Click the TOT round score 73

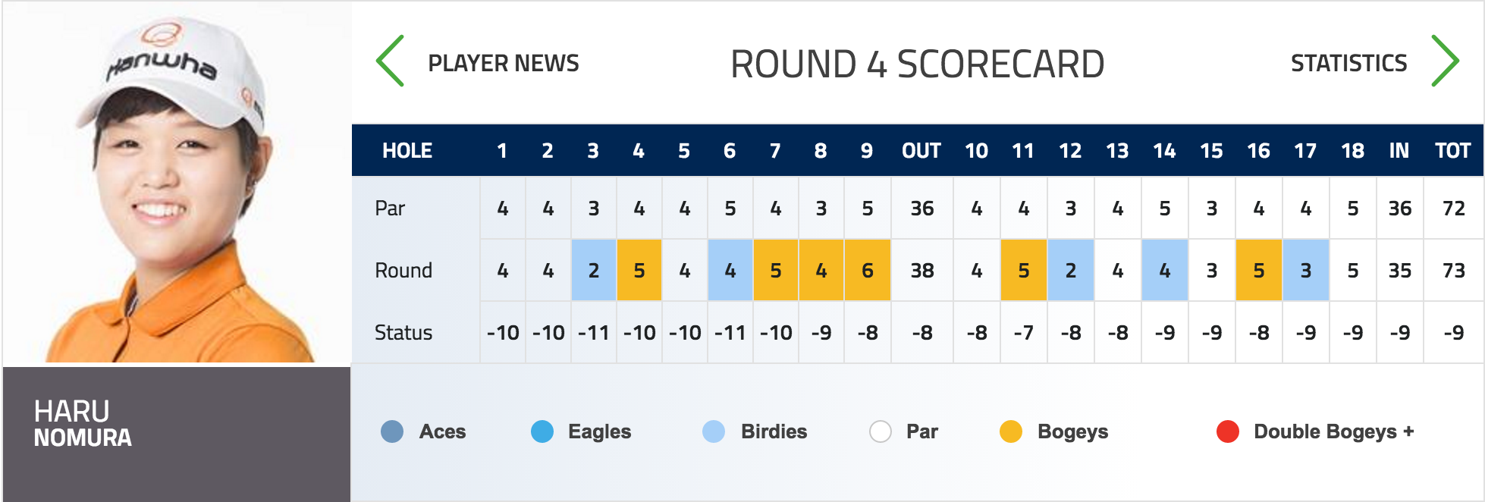tap(1454, 270)
